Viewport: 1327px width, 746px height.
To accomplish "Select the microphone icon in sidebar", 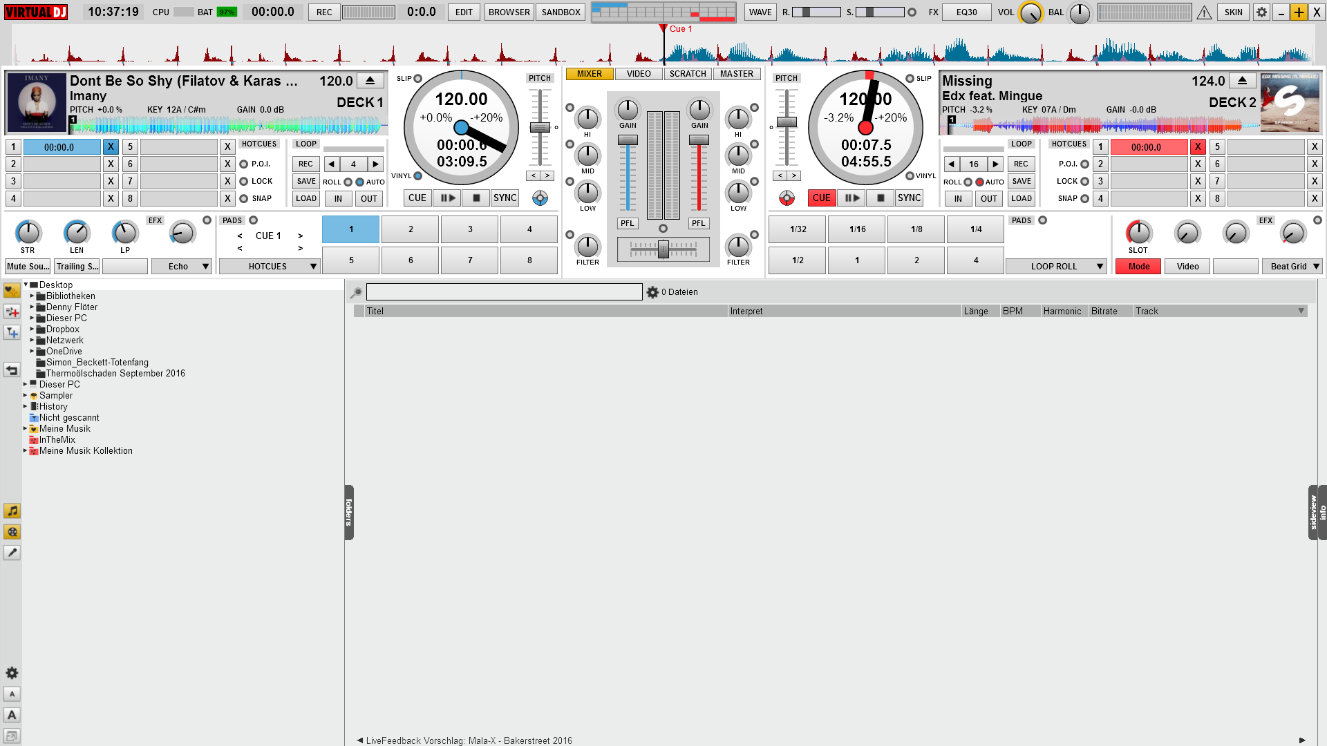I will 12,553.
